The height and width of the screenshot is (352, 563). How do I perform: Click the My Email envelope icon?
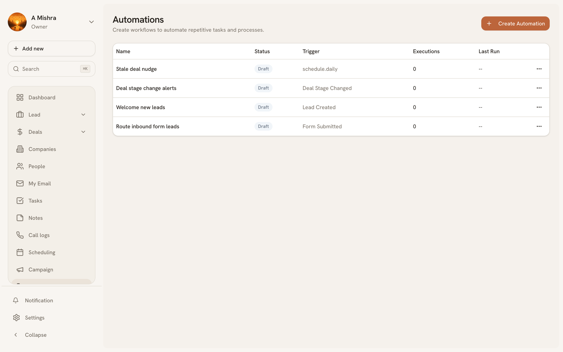tap(20, 183)
